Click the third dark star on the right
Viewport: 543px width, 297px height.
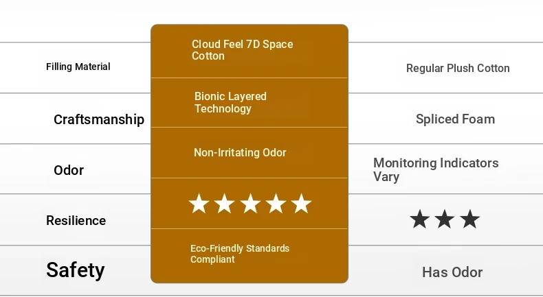pyautogui.click(x=470, y=219)
